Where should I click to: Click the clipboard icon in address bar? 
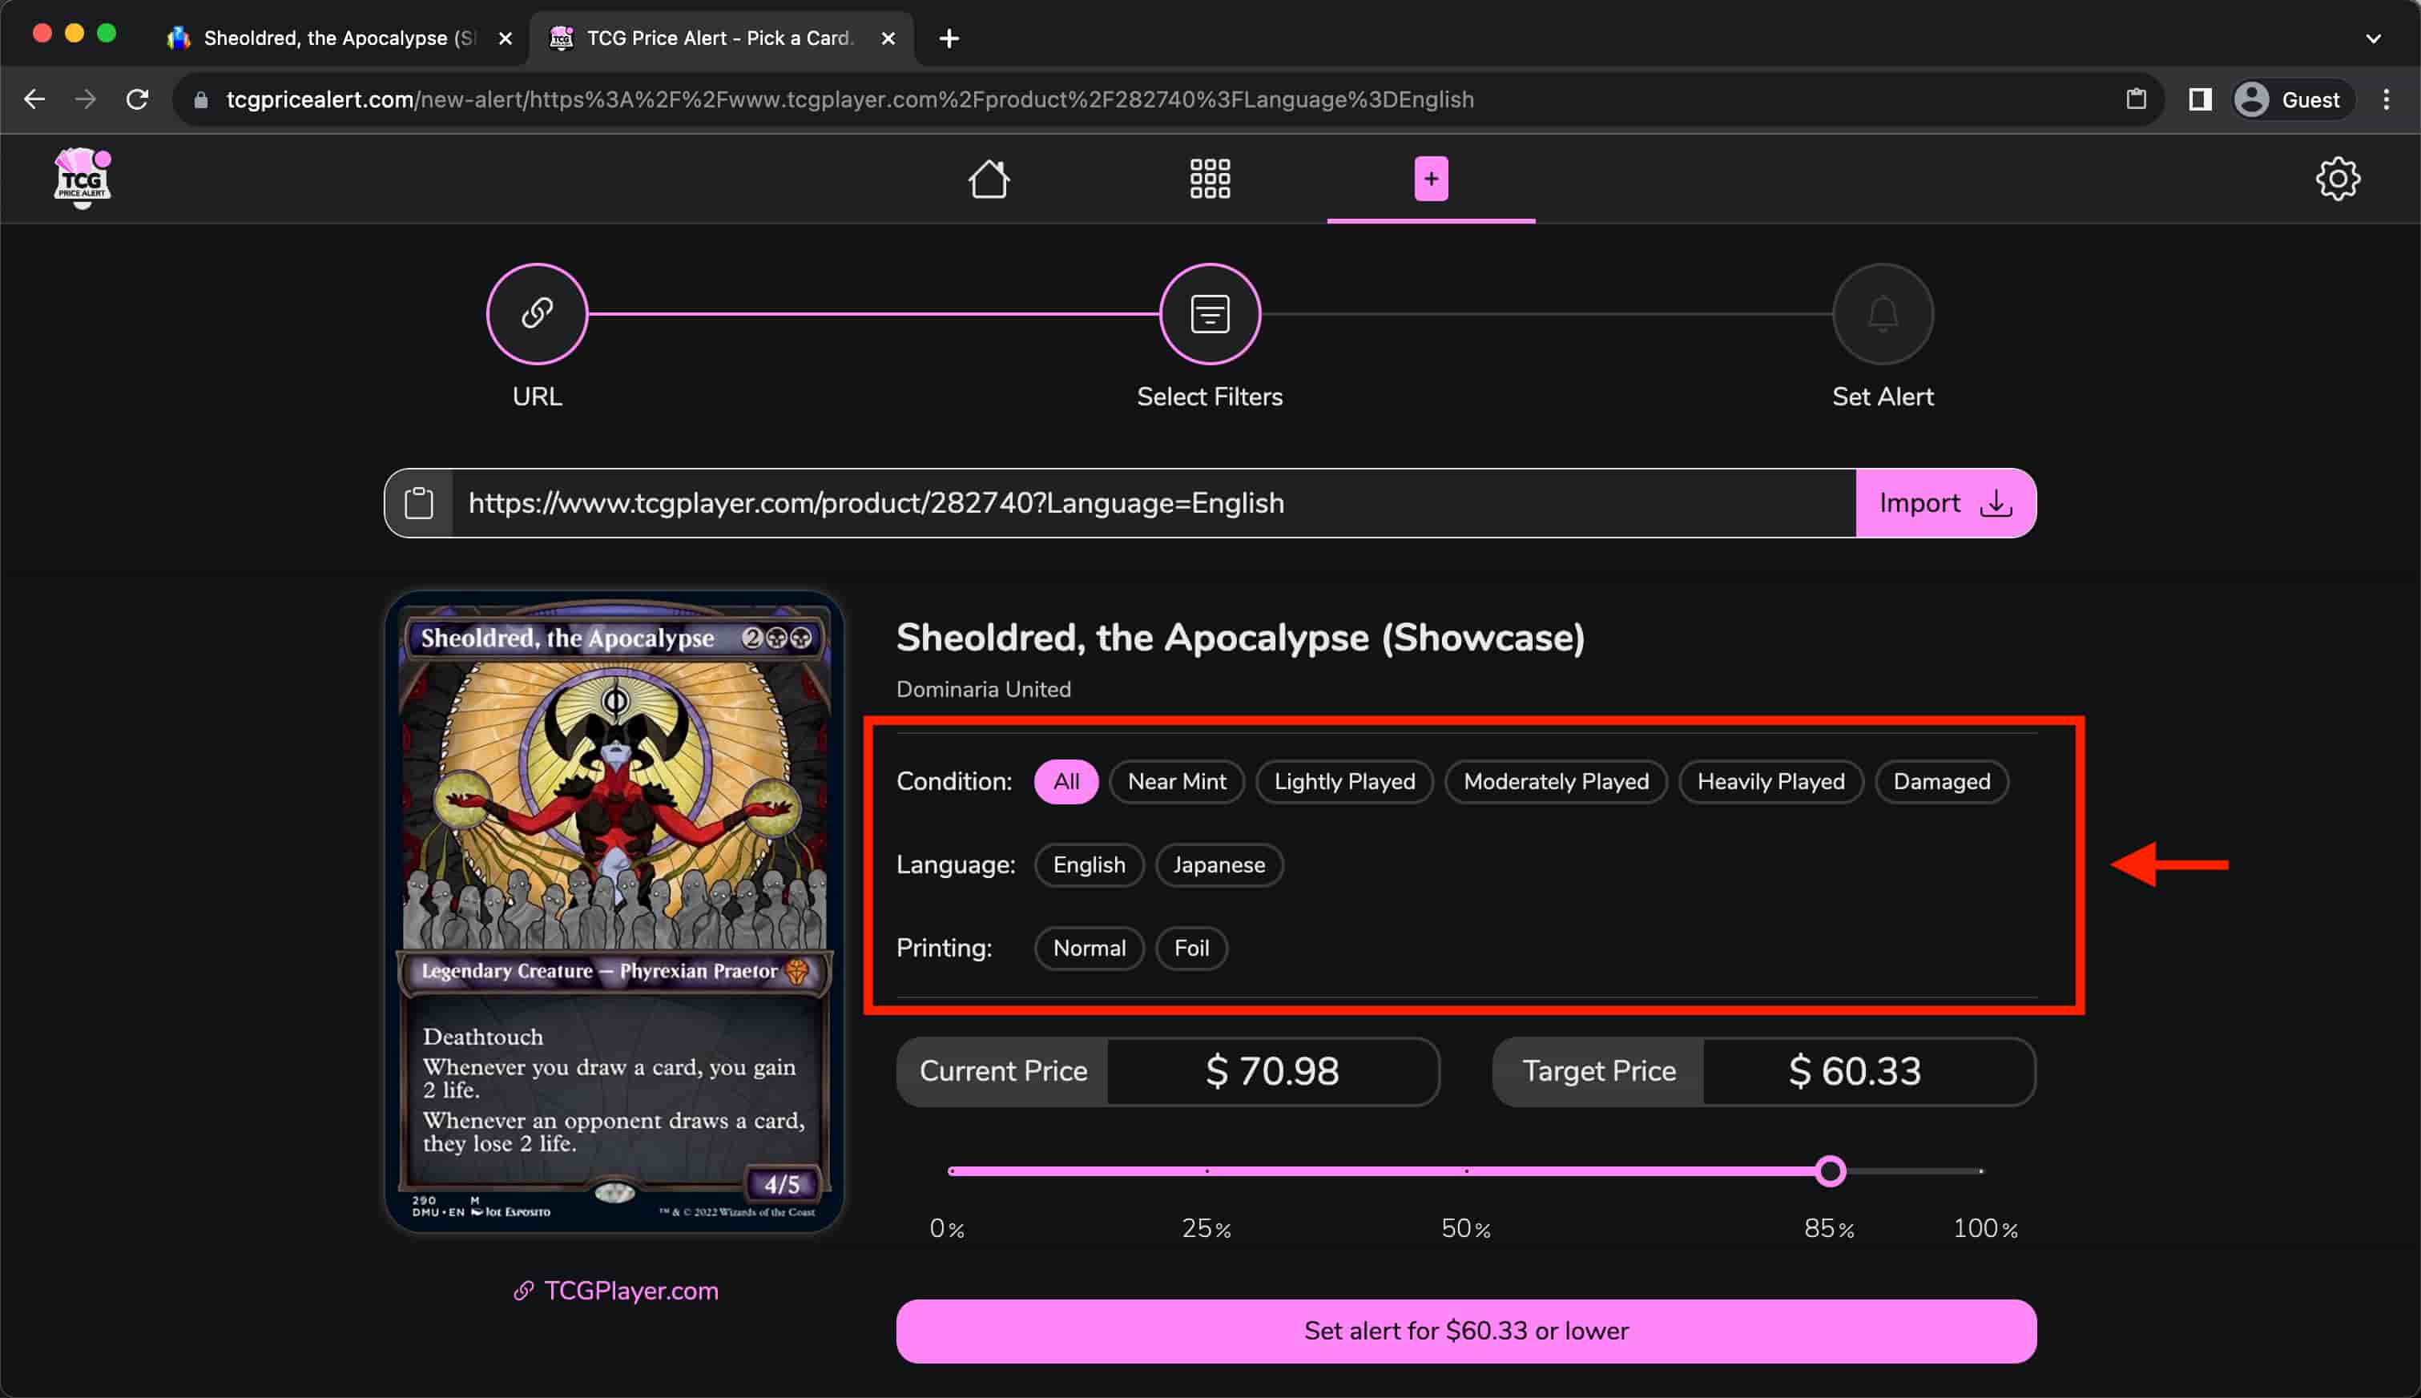[2135, 99]
